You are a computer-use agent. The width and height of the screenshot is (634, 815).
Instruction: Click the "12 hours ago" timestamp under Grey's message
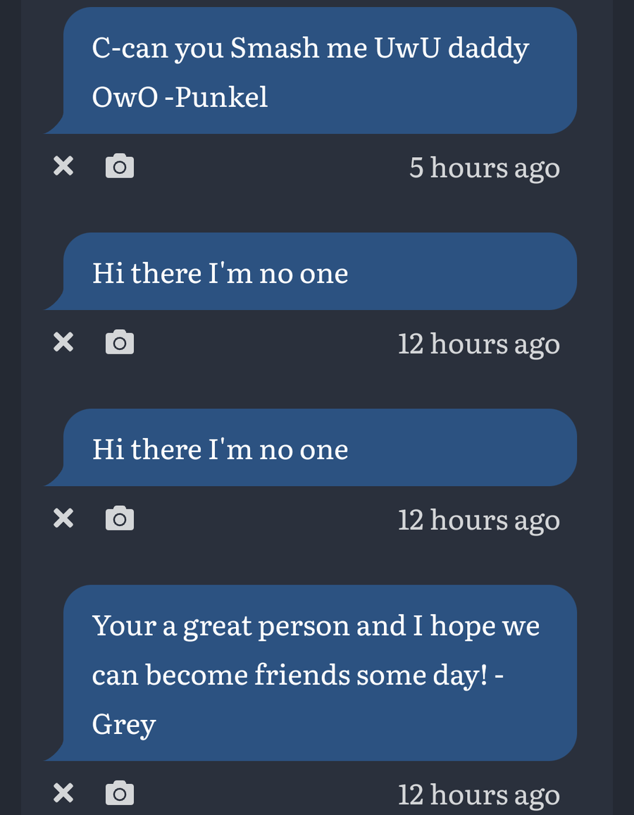pyautogui.click(x=478, y=795)
